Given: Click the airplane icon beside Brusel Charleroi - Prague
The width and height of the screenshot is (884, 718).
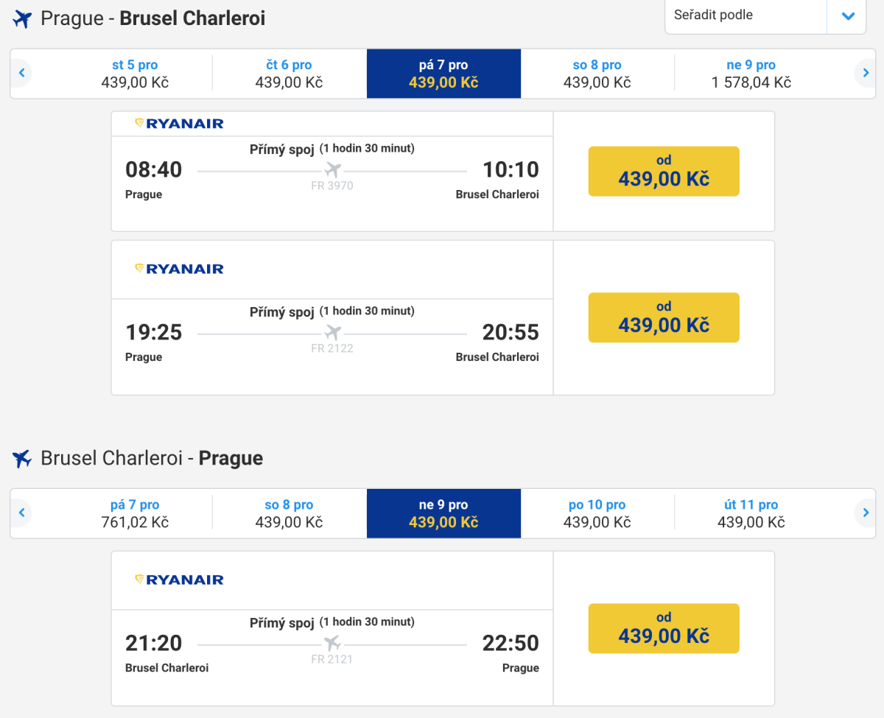Looking at the screenshot, I should [23, 459].
